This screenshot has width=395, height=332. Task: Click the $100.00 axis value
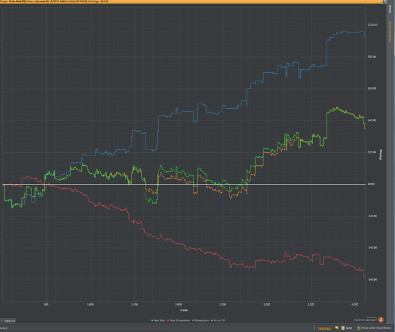(372, 25)
